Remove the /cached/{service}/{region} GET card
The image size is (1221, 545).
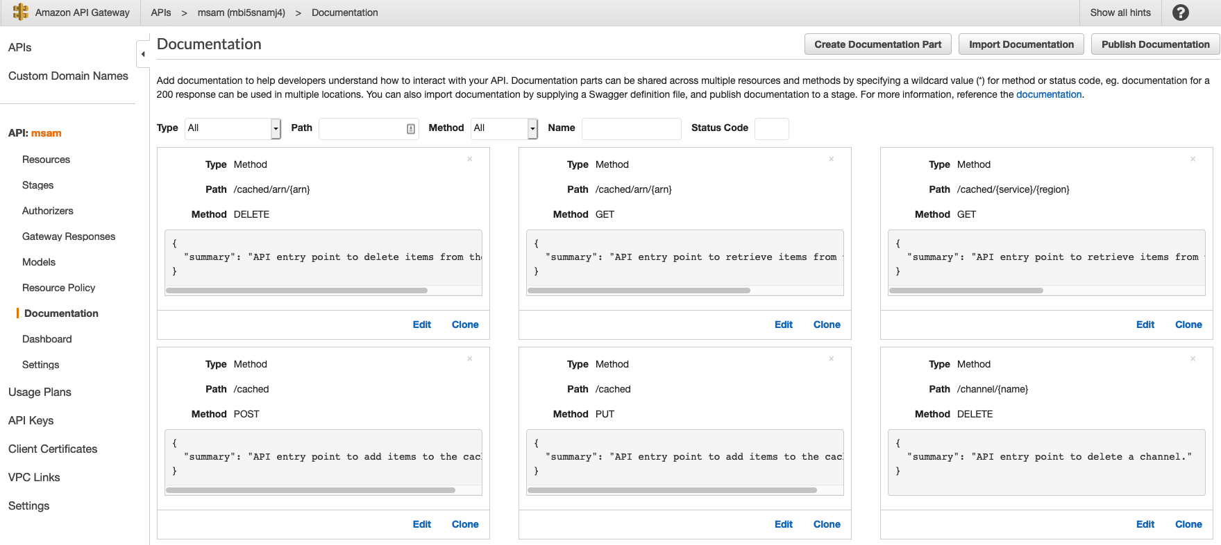pyautogui.click(x=1193, y=159)
